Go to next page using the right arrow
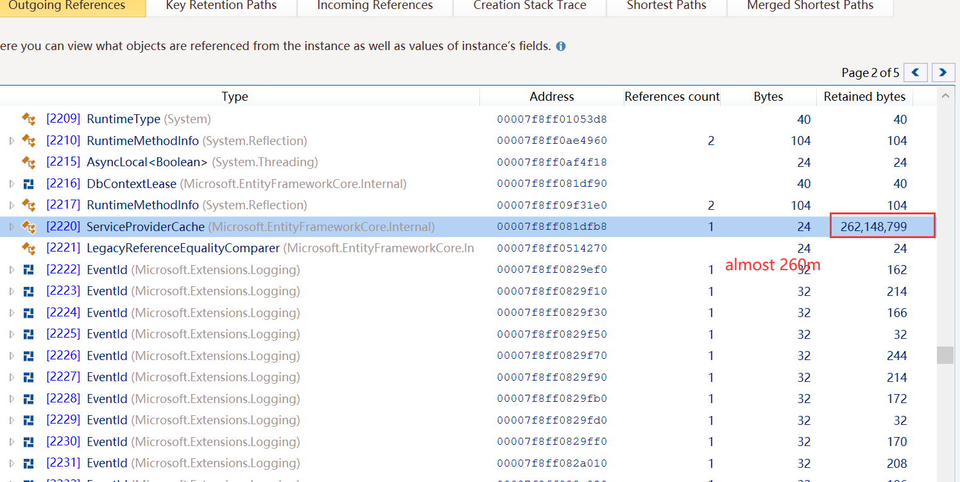The height and width of the screenshot is (482, 960). coord(943,73)
